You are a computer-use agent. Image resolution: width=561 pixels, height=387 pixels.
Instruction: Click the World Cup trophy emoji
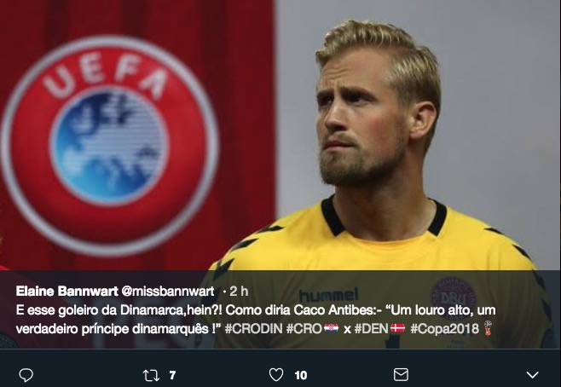click(x=488, y=328)
